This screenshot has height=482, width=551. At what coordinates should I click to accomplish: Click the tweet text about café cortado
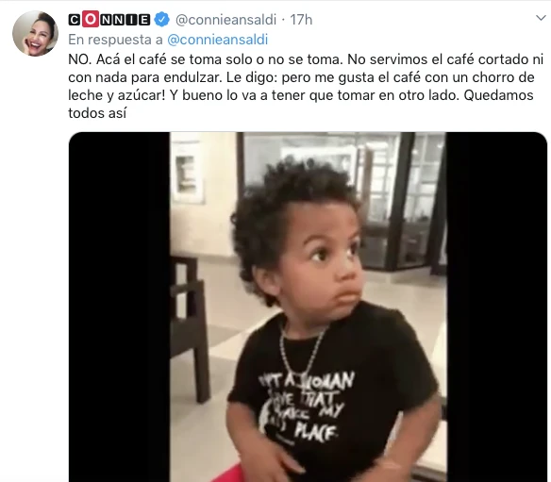tap(306, 86)
